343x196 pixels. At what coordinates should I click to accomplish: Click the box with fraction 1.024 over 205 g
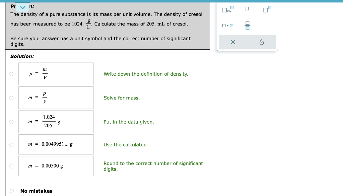click(x=56, y=122)
